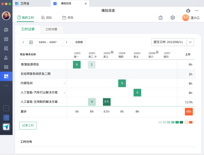Click the 人工智能-生物制药解决方案 row name
204x155 pixels.
(39, 102)
